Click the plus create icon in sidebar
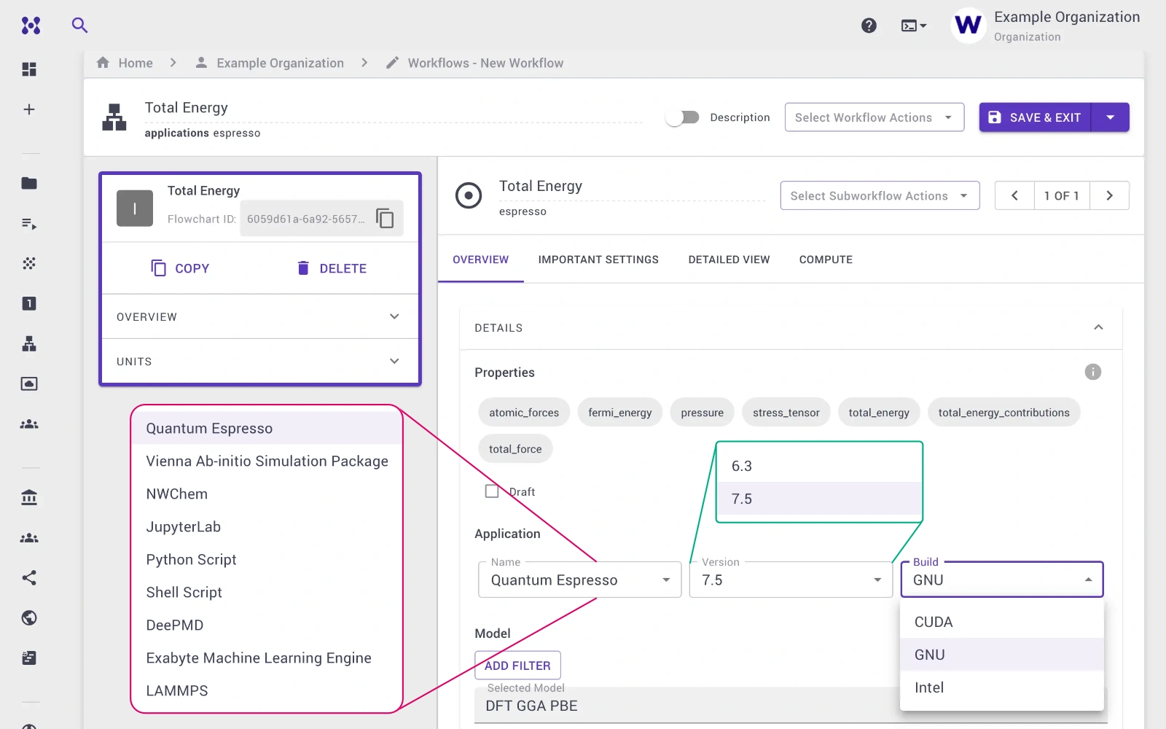1166x729 pixels. pos(29,109)
